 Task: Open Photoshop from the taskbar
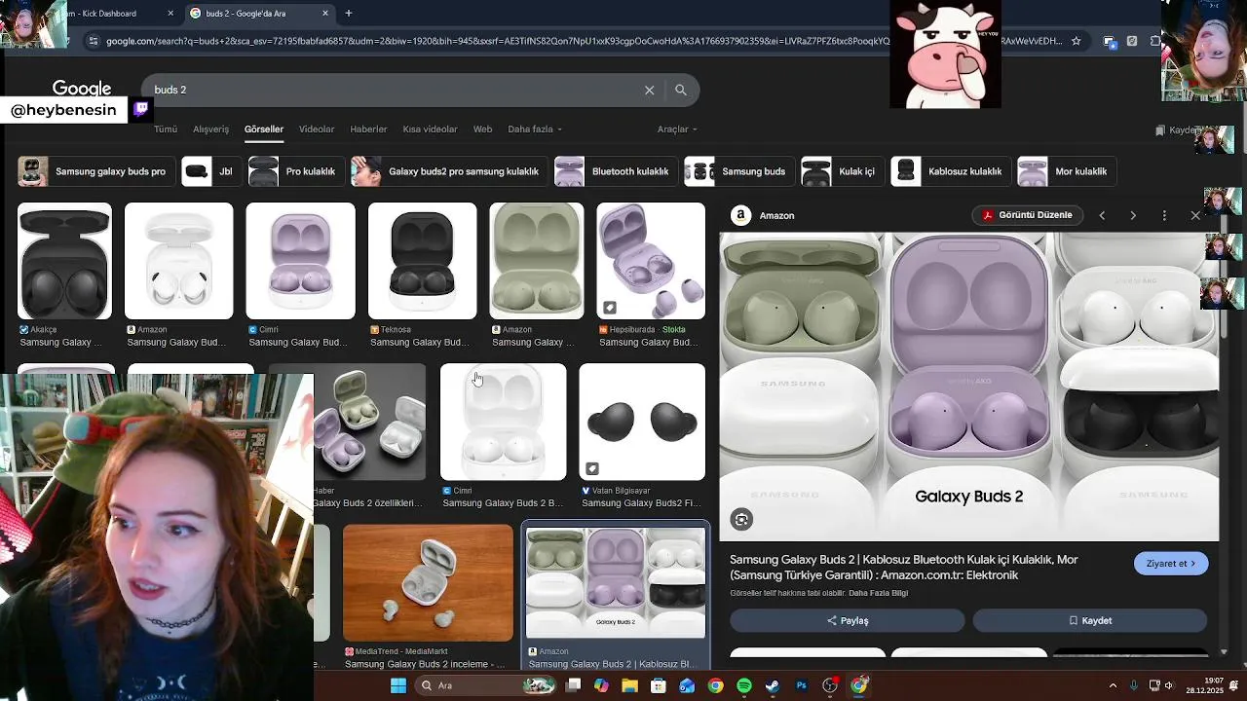coord(801,685)
